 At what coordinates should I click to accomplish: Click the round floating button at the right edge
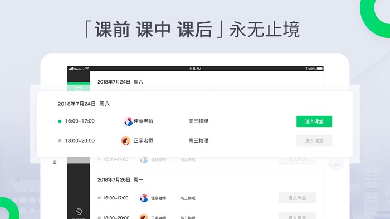point(336,163)
